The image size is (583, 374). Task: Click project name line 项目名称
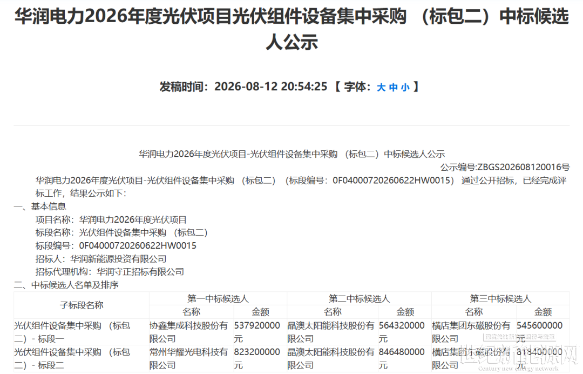pyautogui.click(x=111, y=219)
